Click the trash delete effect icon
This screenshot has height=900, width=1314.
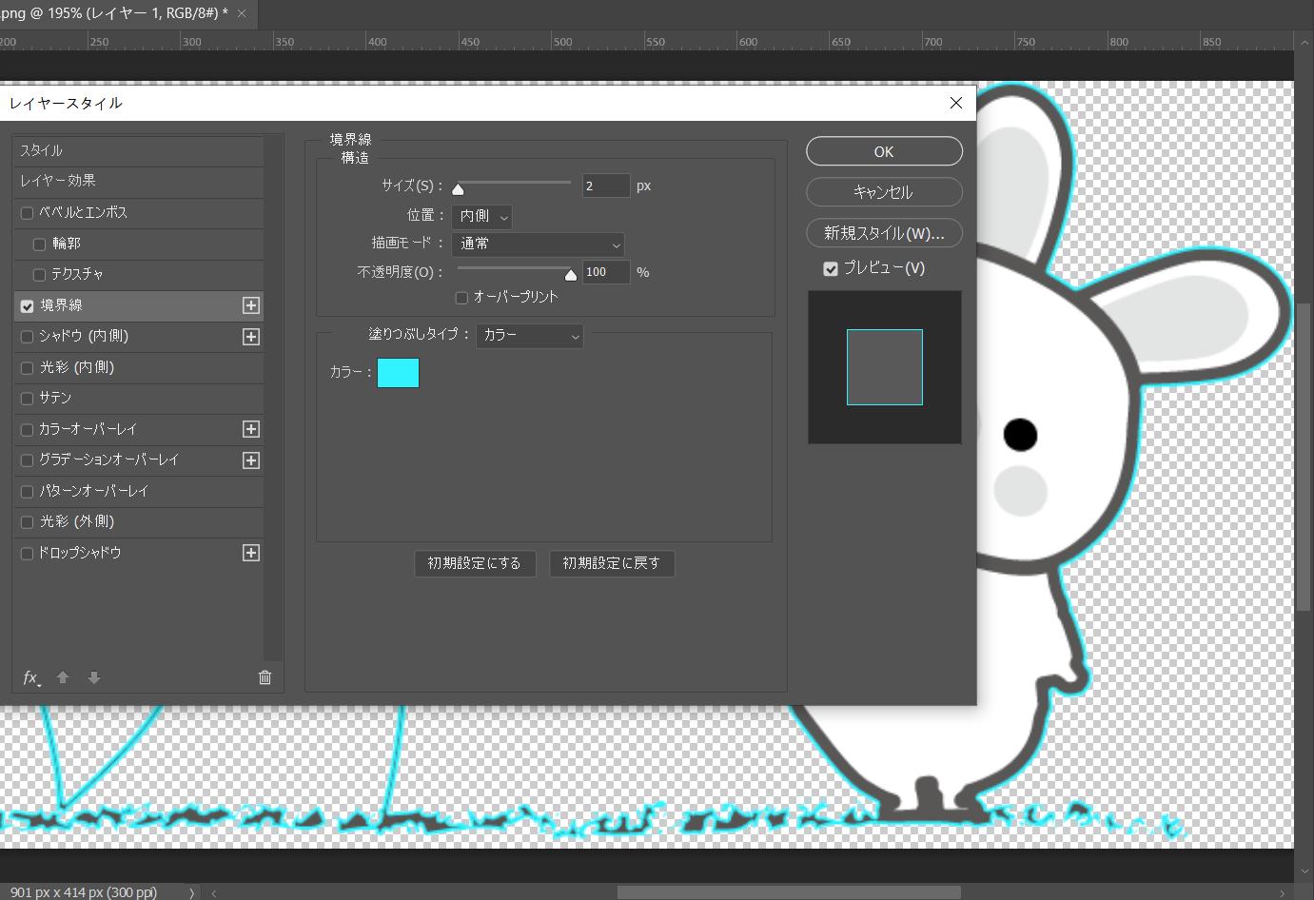265,677
